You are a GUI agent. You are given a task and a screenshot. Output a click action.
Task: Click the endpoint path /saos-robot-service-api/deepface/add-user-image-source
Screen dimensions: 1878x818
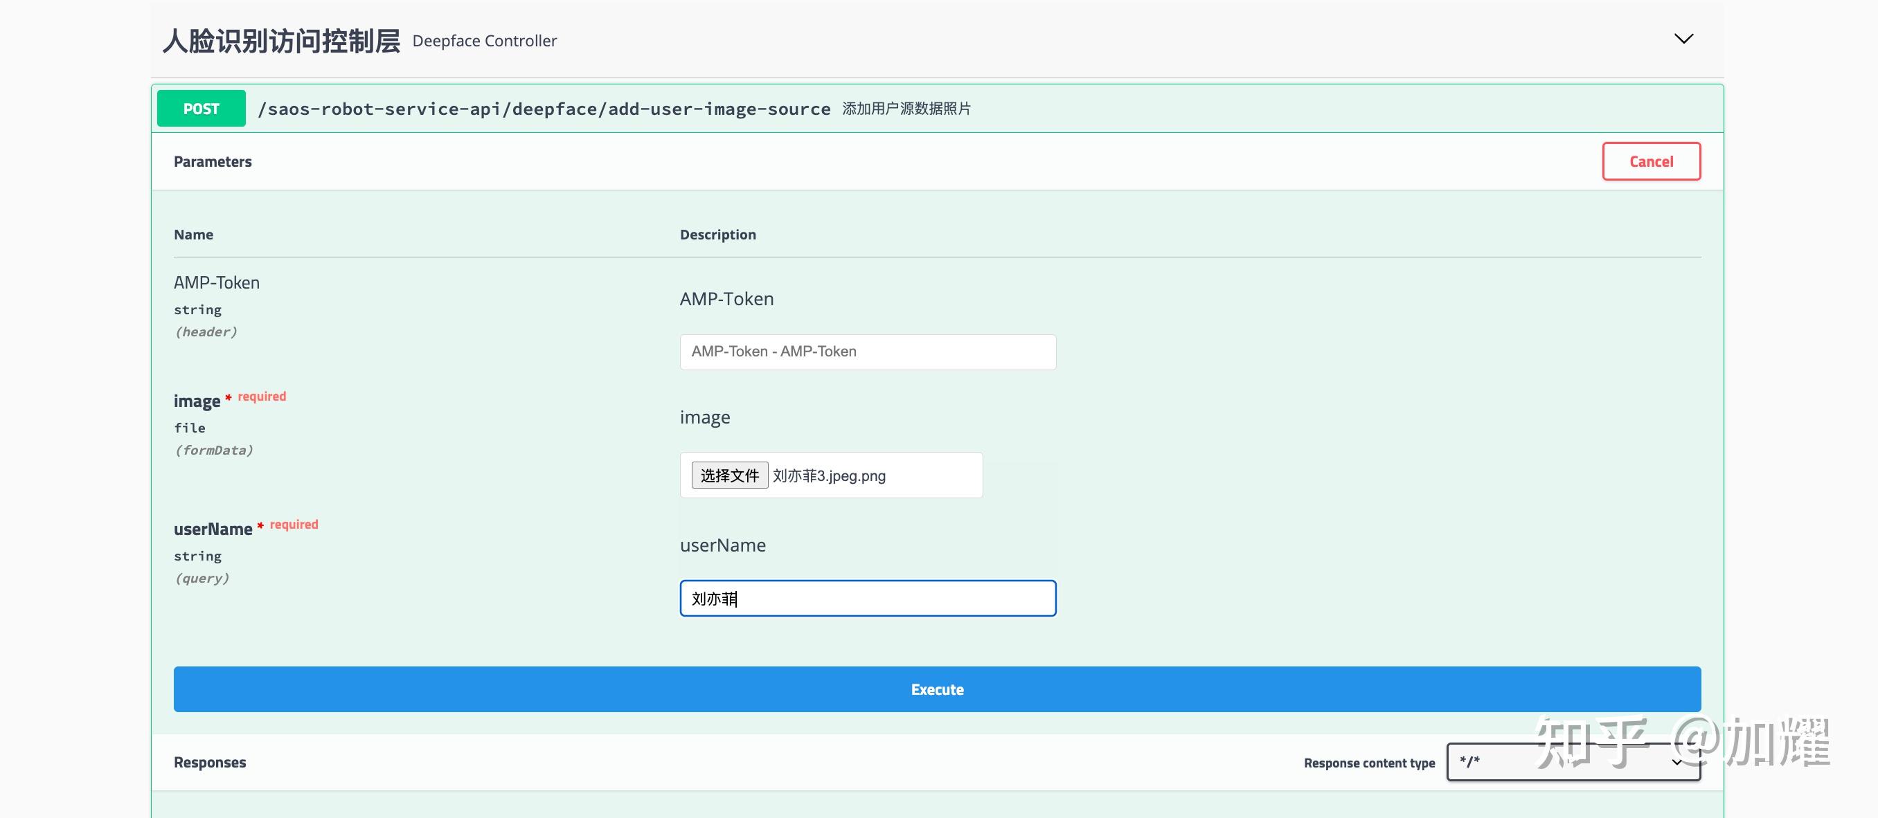coord(544,108)
